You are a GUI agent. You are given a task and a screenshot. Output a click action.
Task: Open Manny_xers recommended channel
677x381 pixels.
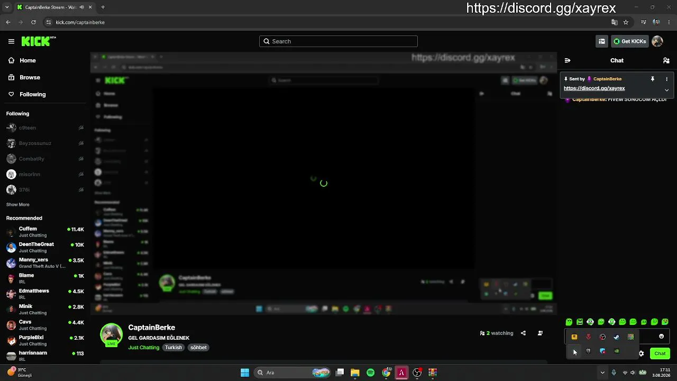[x=45, y=262]
